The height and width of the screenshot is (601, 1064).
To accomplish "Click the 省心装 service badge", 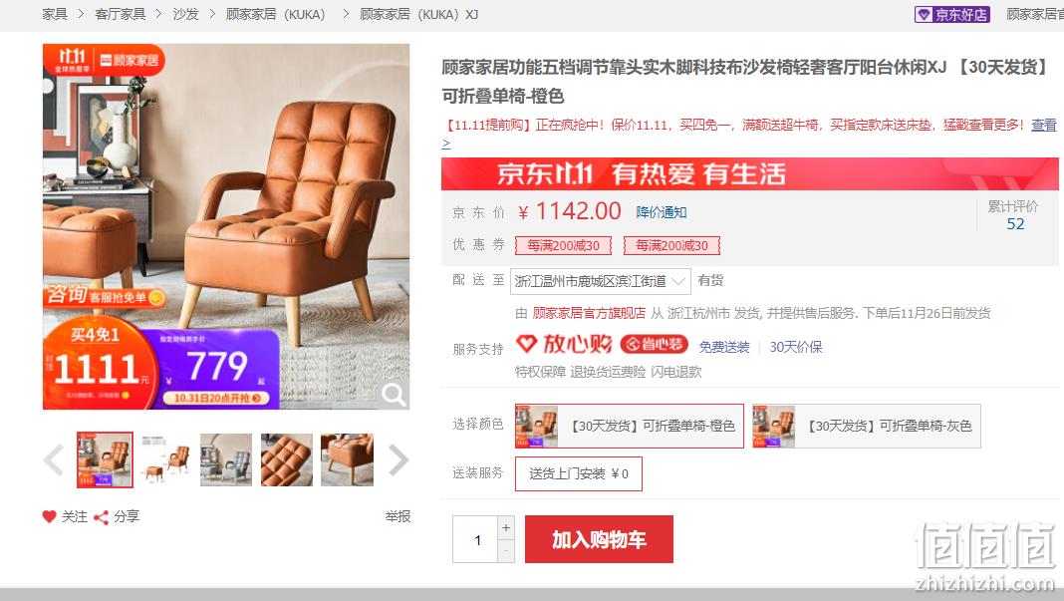I will coord(655,344).
